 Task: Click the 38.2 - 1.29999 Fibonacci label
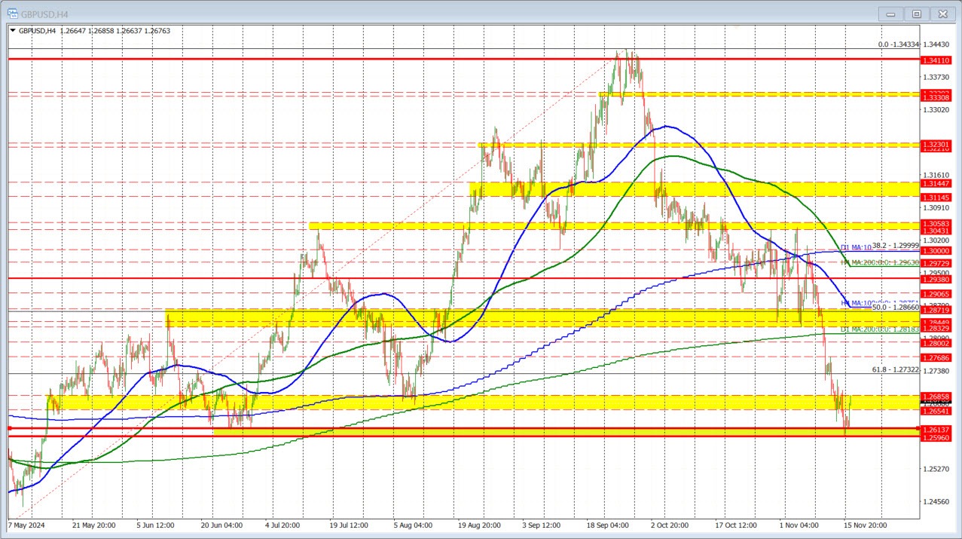tap(896, 246)
